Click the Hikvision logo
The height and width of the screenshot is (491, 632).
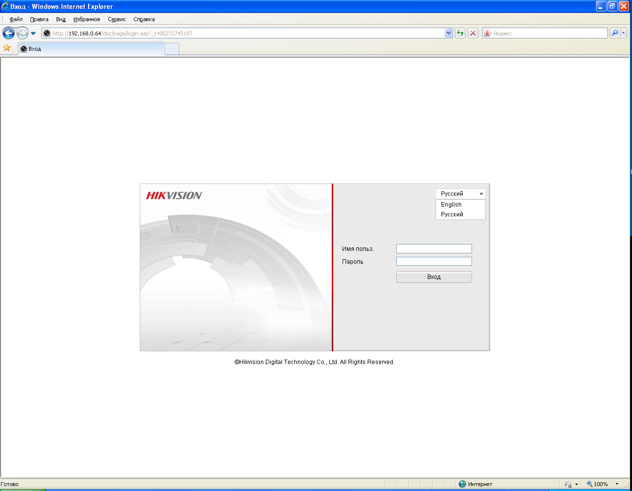pyautogui.click(x=174, y=195)
